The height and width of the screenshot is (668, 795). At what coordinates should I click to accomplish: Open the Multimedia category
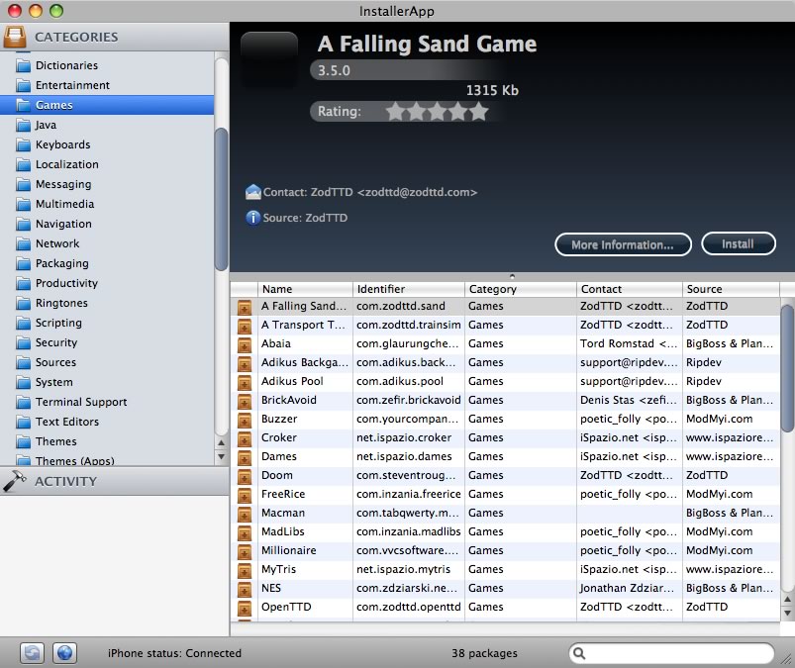pyautogui.click(x=107, y=204)
